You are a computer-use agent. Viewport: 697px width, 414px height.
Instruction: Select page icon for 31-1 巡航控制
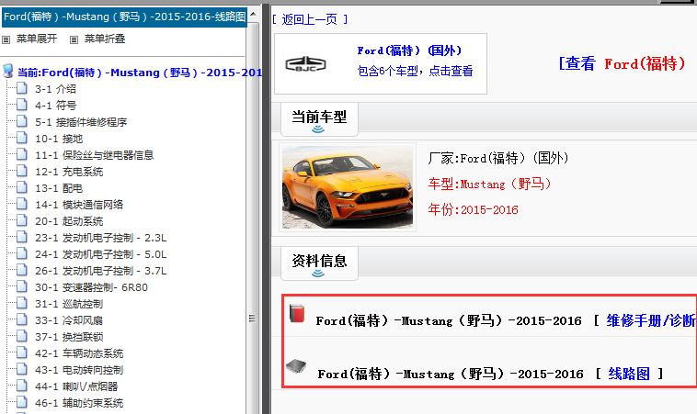click(x=22, y=303)
